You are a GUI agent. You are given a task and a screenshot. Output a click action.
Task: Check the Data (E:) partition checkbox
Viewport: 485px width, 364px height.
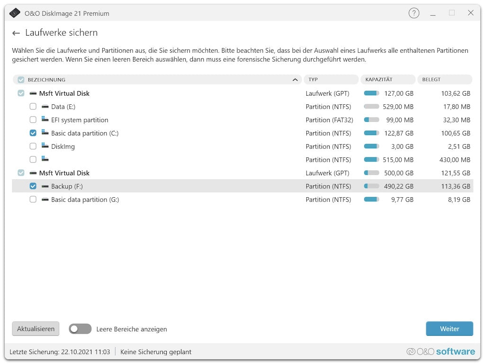33,107
